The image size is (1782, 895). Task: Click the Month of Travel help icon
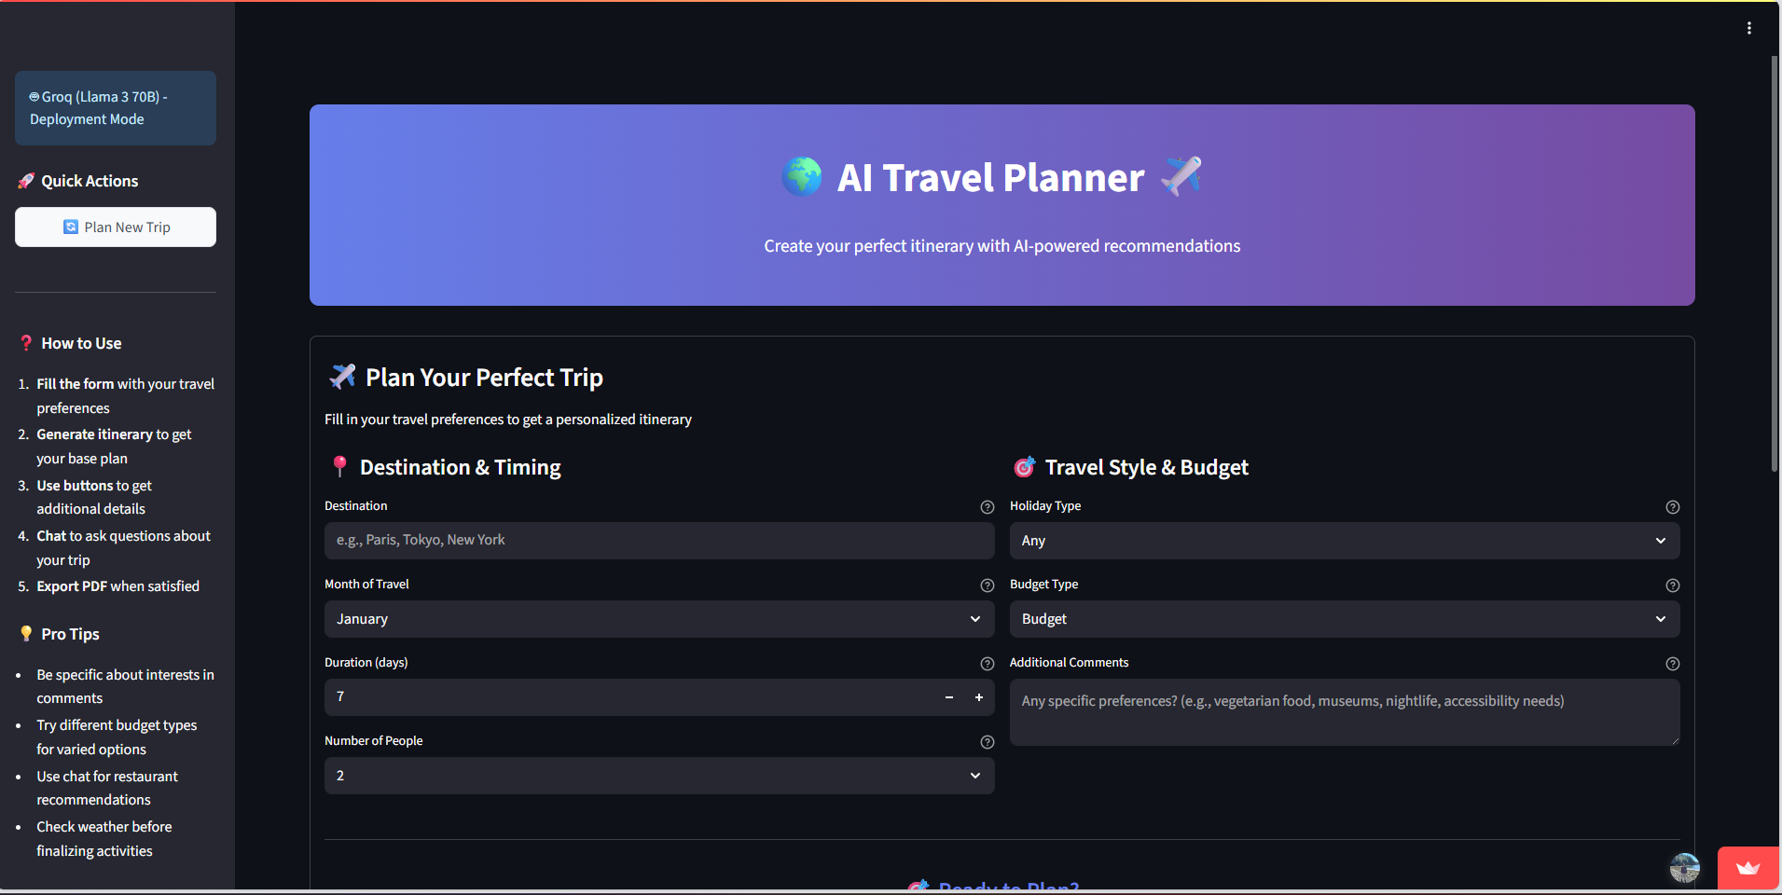988,585
